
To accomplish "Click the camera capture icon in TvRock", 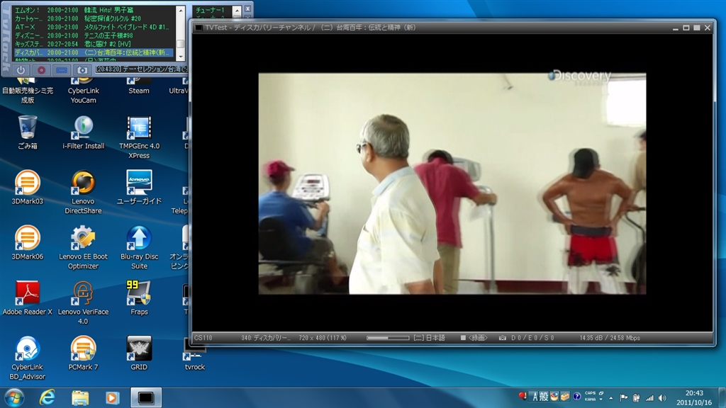I will coord(82,70).
